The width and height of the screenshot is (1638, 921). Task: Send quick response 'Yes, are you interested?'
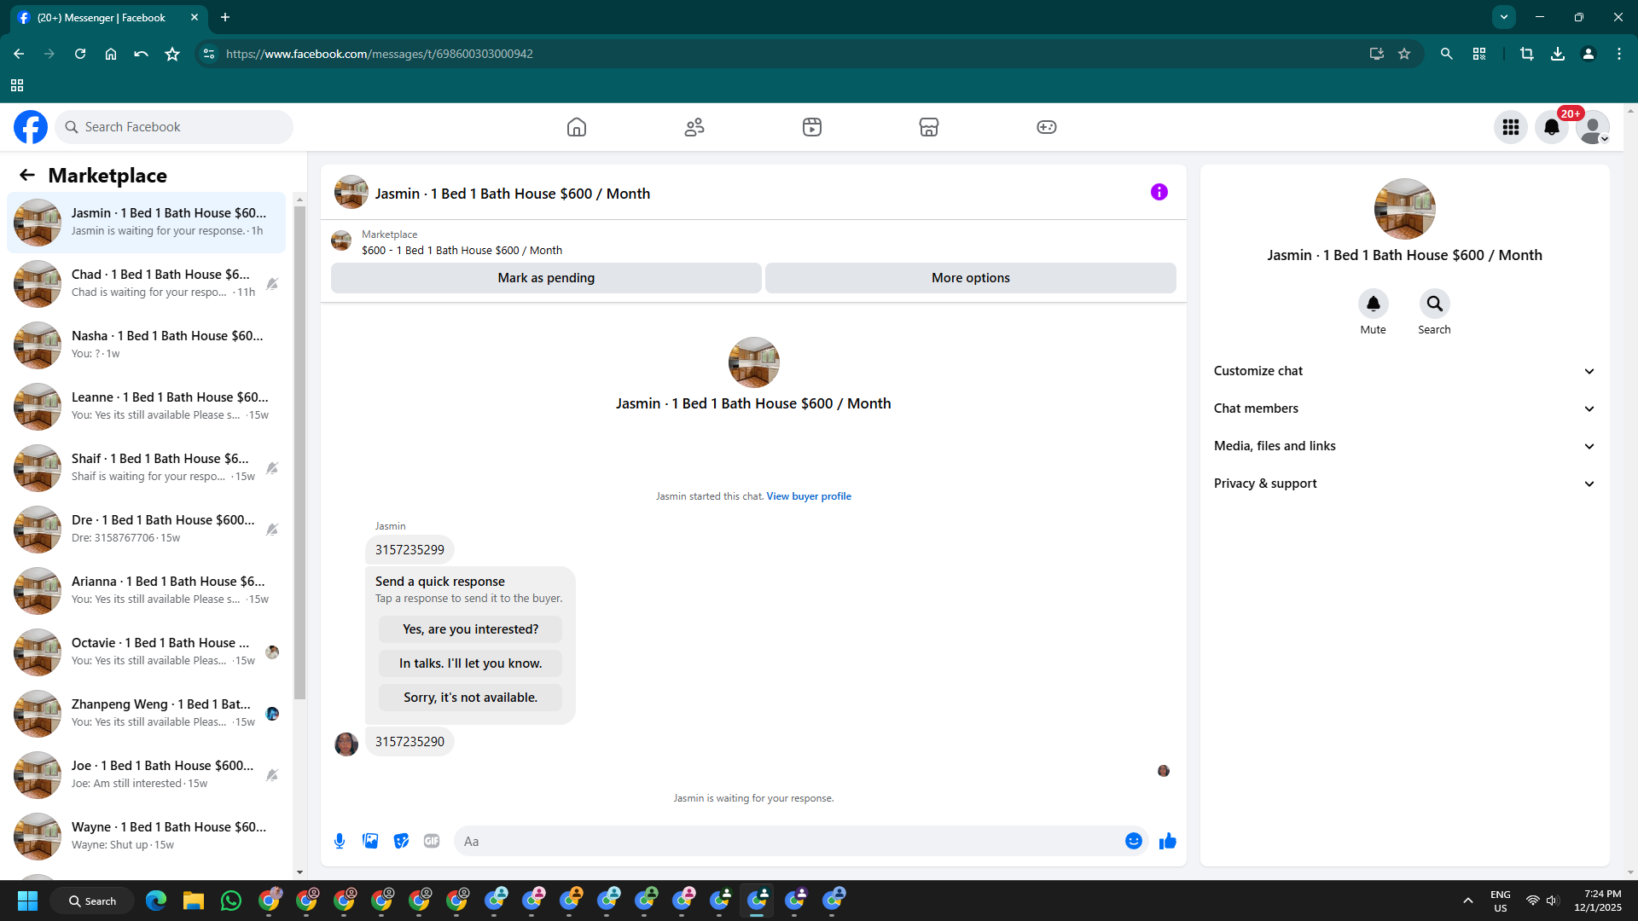[471, 629]
